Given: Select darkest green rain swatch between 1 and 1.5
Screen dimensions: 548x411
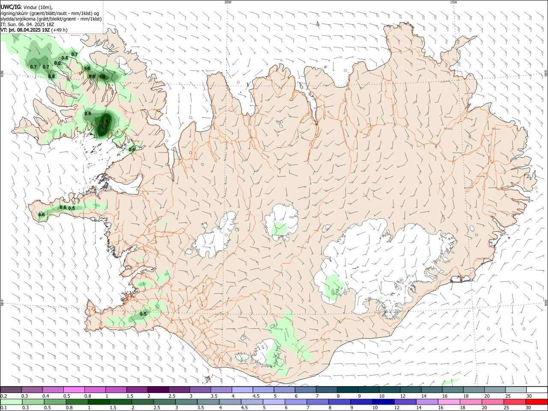Looking at the screenshot, I should tap(99, 402).
